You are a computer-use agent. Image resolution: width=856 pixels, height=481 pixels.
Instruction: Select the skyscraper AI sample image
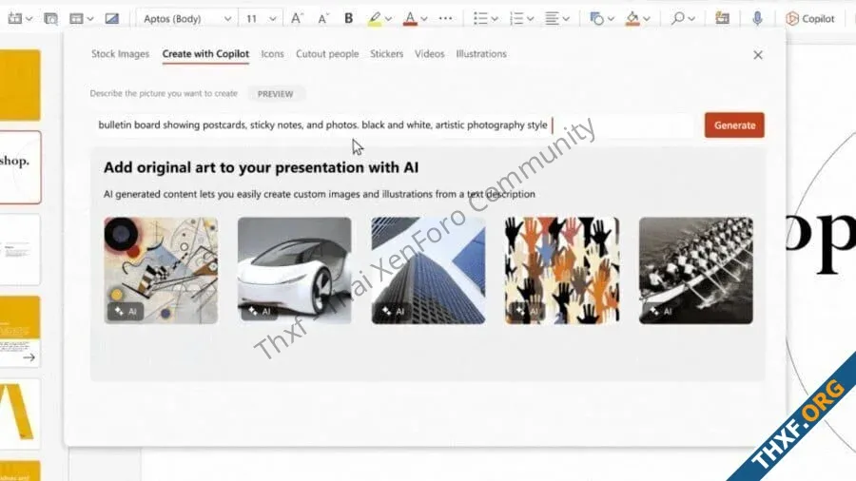[x=429, y=271]
